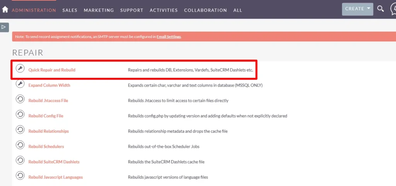Follow the Email Settings link in notice
The image size is (396, 186).
(168, 37)
